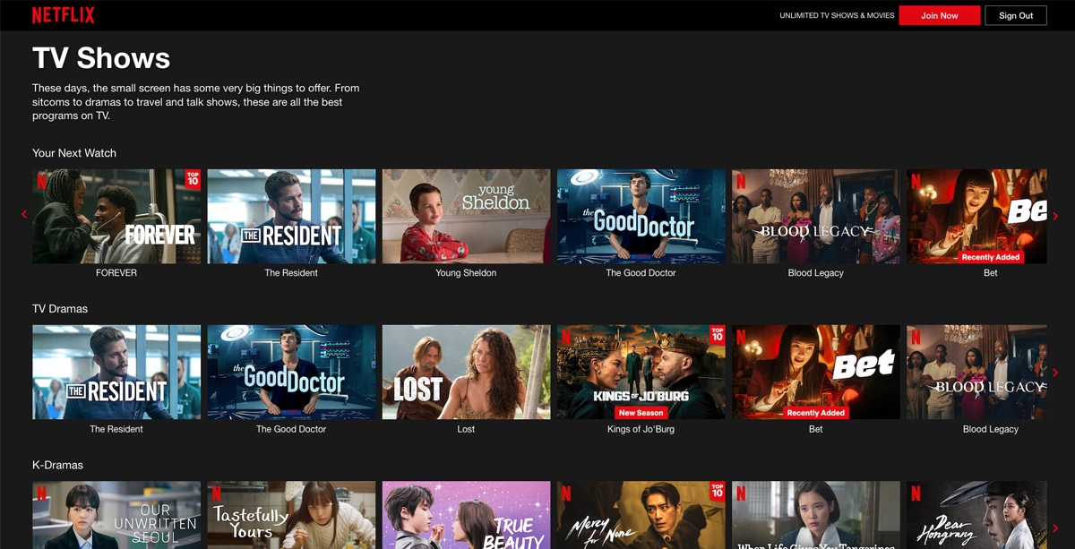The height and width of the screenshot is (549, 1075).
Task: Open Dear Hongrang thumbnail
Action: (x=976, y=515)
